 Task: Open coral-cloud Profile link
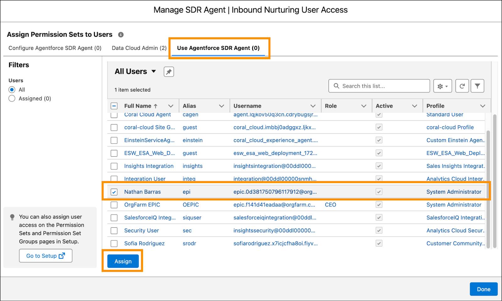coord(450,127)
